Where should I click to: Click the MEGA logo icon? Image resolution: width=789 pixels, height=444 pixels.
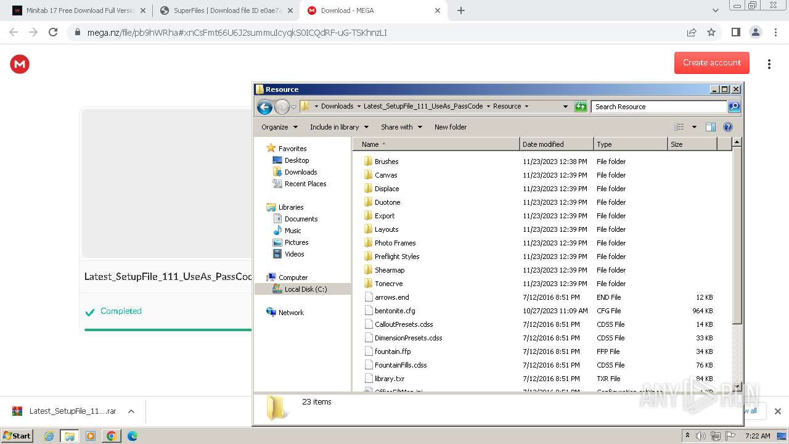[x=20, y=64]
